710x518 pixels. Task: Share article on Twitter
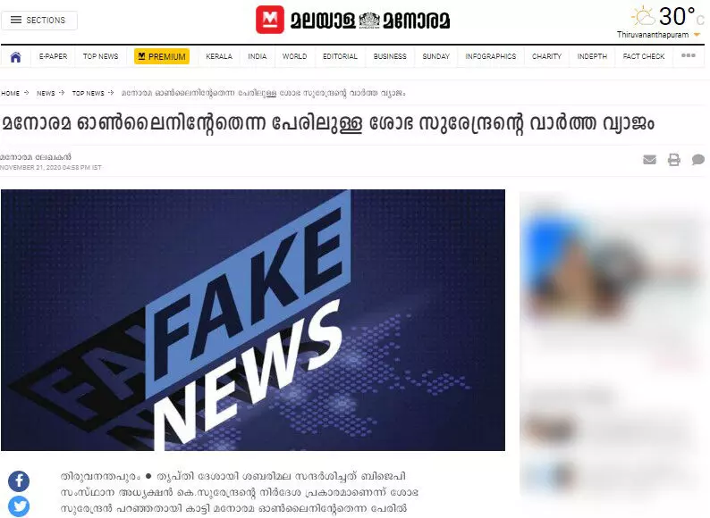pos(19,506)
